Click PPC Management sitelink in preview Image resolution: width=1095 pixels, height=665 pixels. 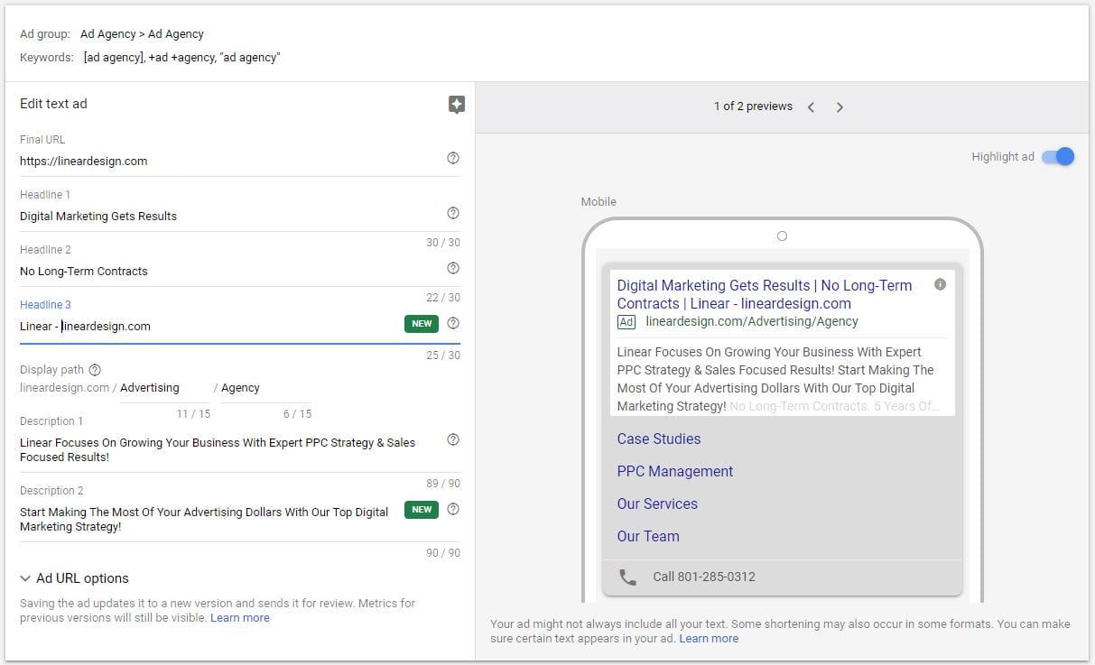[675, 472]
